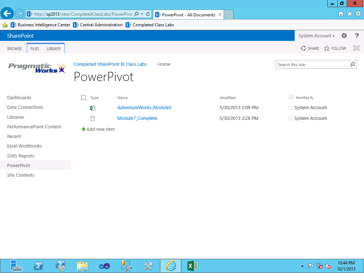Image resolution: width=364 pixels, height=273 pixels.
Task: Open Dashboards in the left navigation
Action: (19, 97)
